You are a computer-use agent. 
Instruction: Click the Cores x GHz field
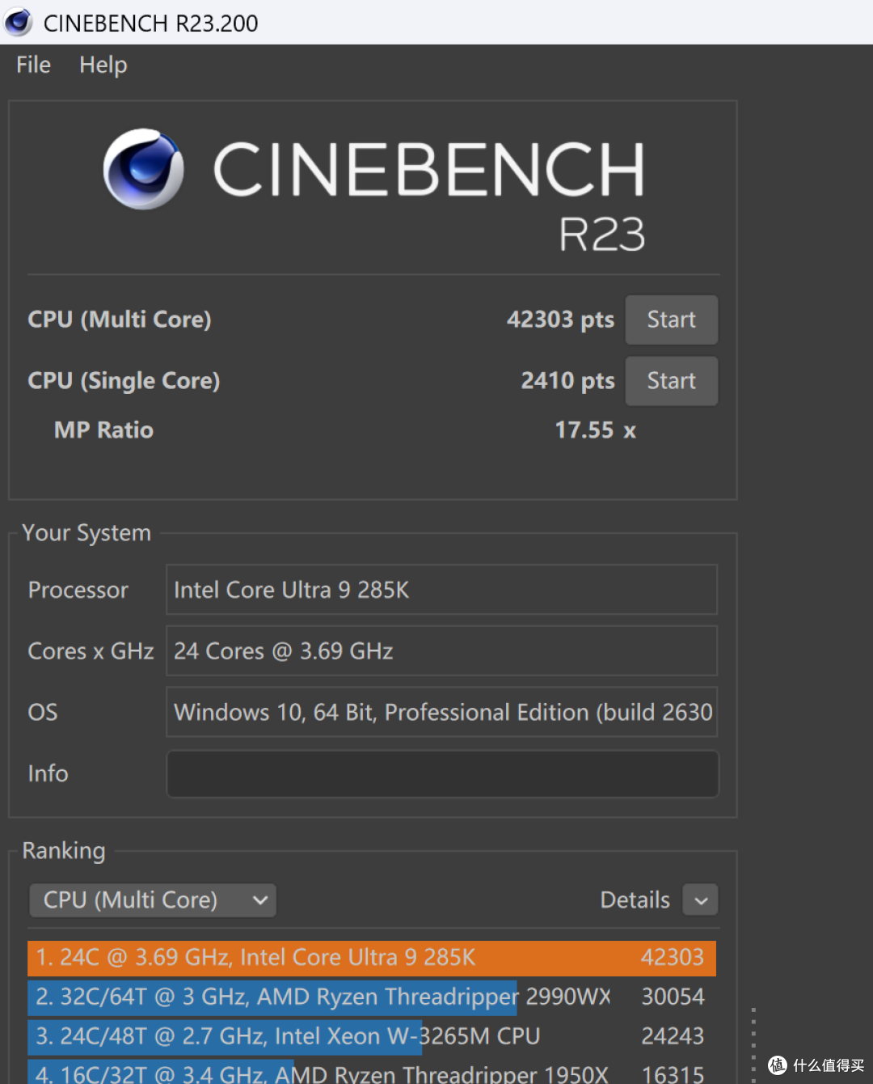coord(441,651)
